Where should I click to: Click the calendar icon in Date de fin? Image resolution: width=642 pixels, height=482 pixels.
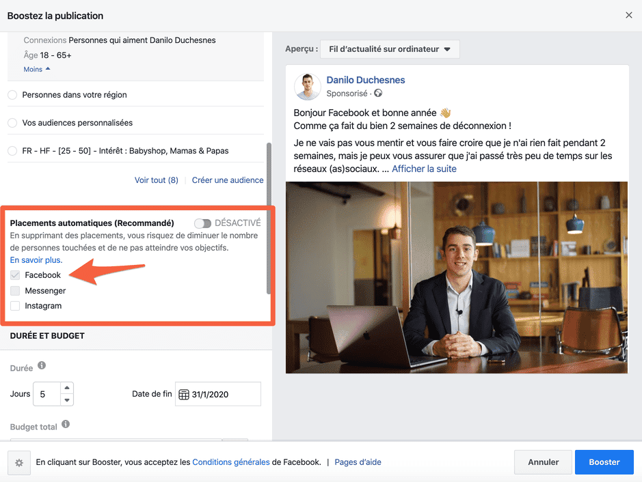183,395
